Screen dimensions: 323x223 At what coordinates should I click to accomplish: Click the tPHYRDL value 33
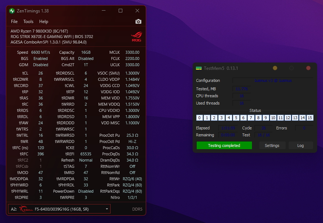coord(86,185)
